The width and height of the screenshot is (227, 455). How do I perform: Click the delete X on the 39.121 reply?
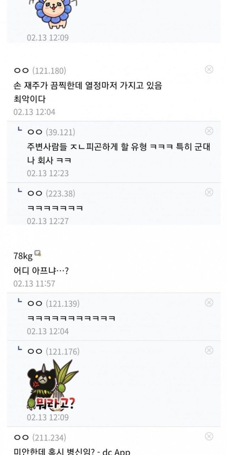pyautogui.click(x=209, y=131)
